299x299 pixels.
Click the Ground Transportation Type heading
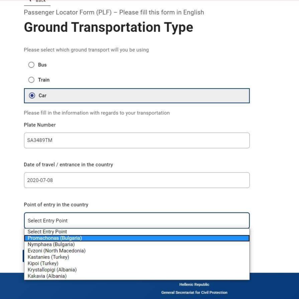[x=109, y=27]
